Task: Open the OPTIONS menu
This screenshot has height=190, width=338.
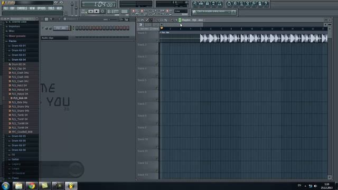Action: 41,8
